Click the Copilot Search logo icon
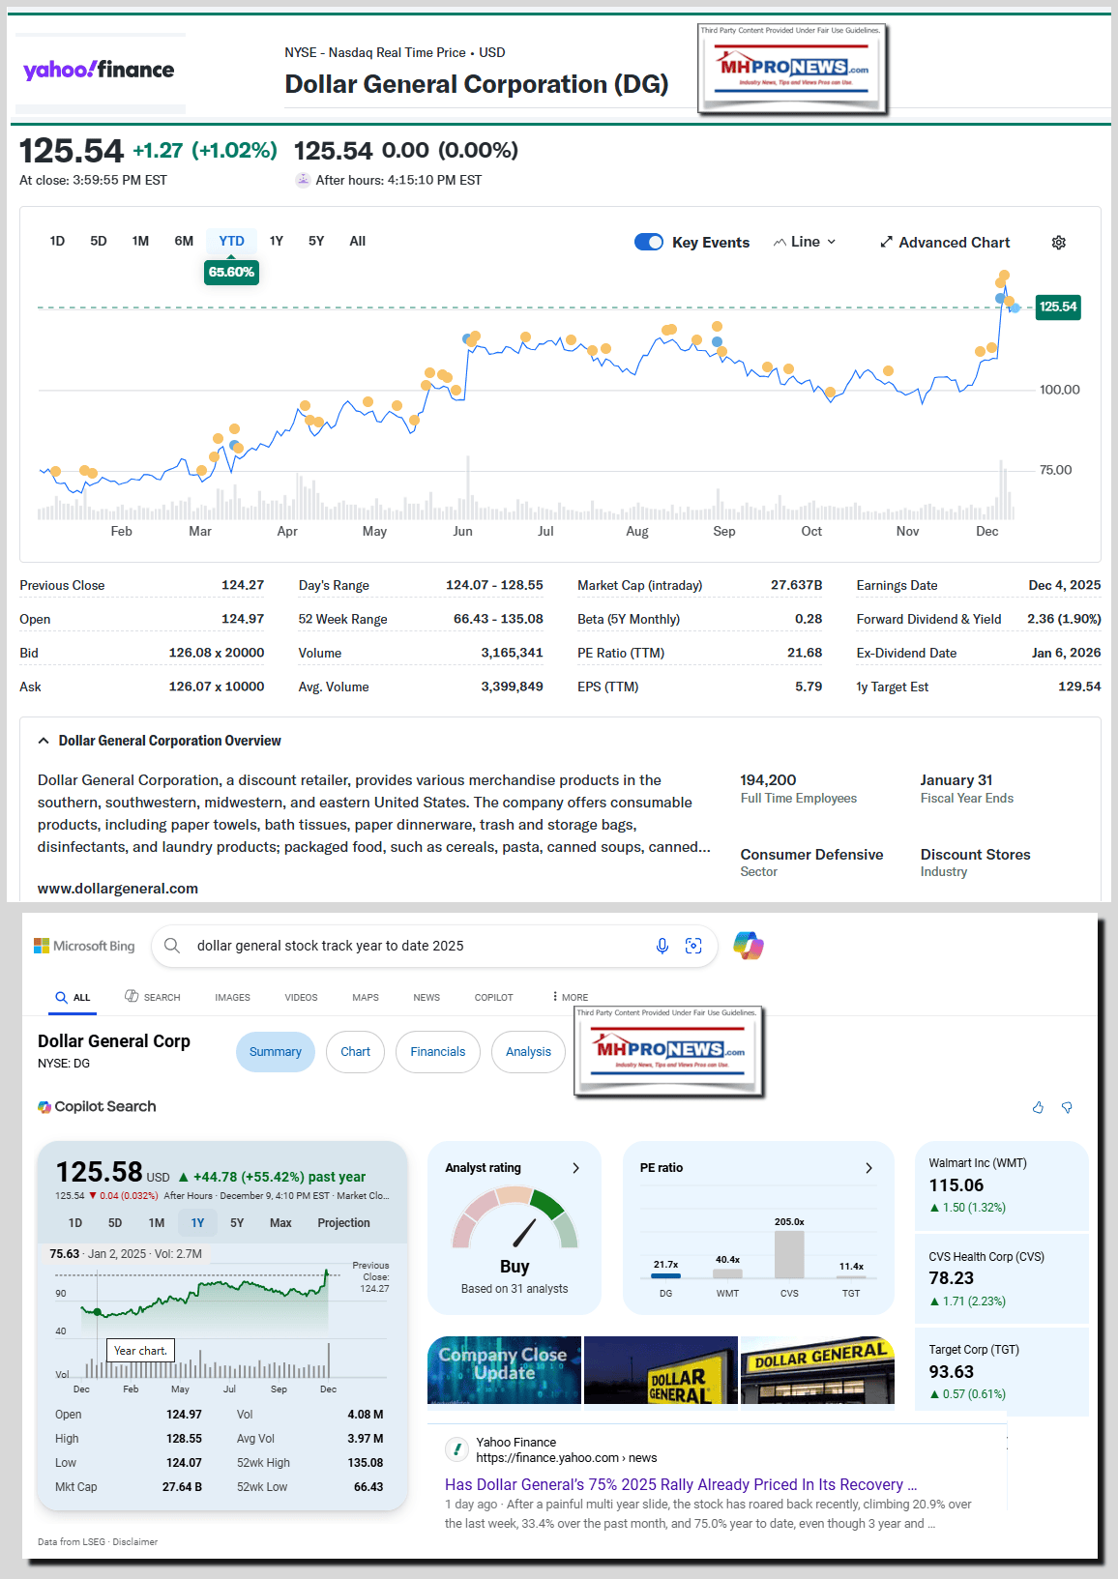The height and width of the screenshot is (1579, 1118). point(44,1107)
